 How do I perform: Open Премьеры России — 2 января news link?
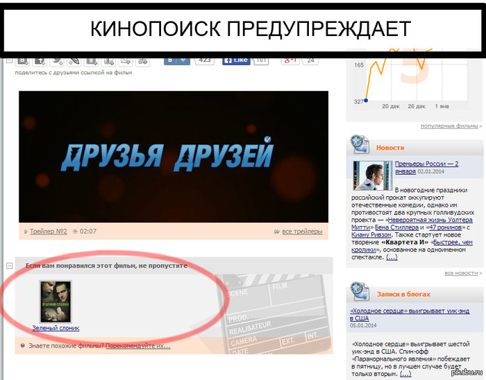coord(426,167)
